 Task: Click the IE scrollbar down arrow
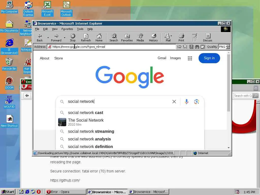(229, 148)
